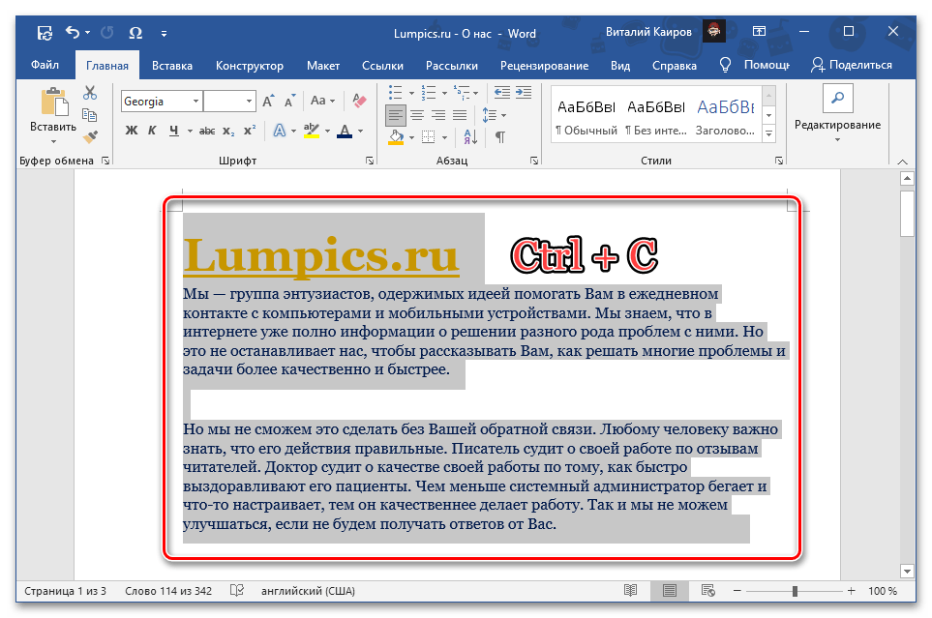Open the Файл tab
The height and width of the screenshot is (618, 932).
click(x=45, y=65)
